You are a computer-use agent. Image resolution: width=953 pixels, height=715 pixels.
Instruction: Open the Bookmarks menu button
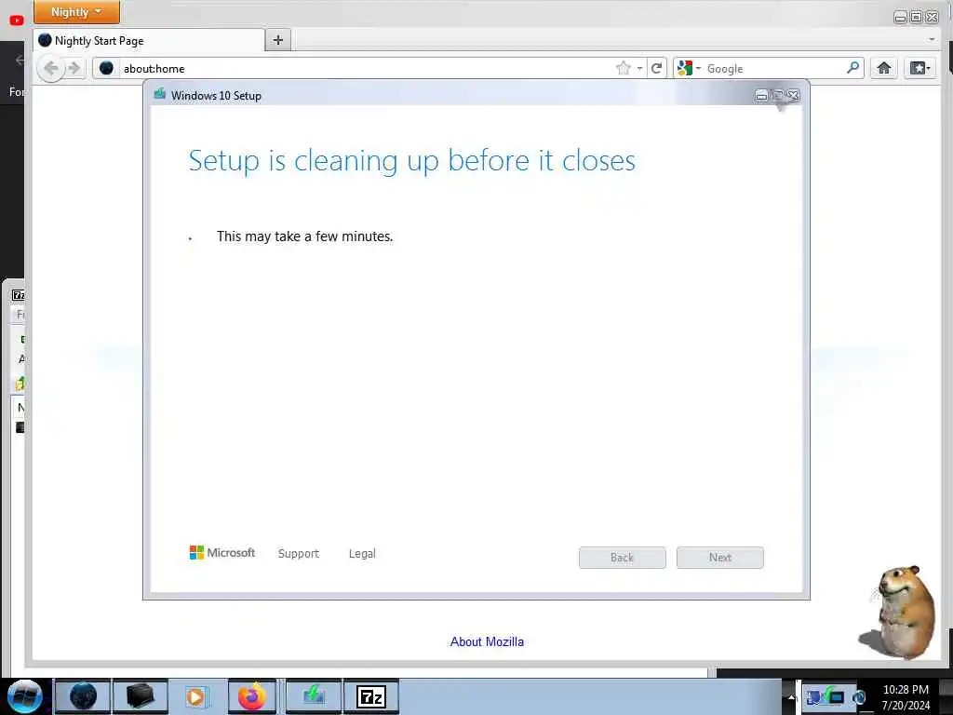point(919,67)
